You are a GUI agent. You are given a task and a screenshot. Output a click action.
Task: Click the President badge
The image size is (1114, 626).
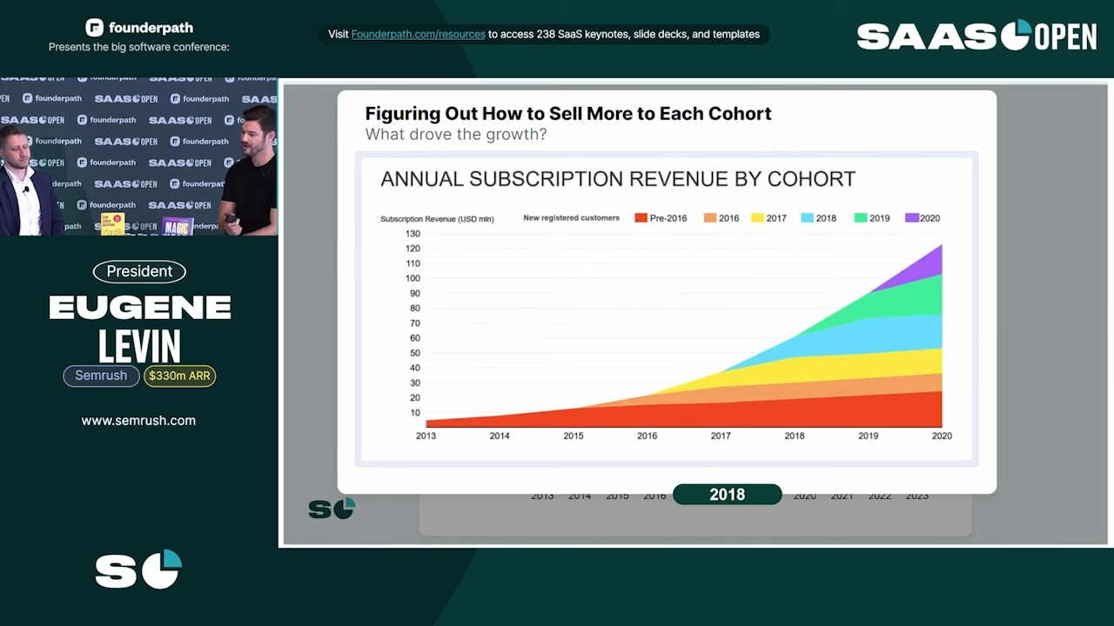(x=139, y=271)
